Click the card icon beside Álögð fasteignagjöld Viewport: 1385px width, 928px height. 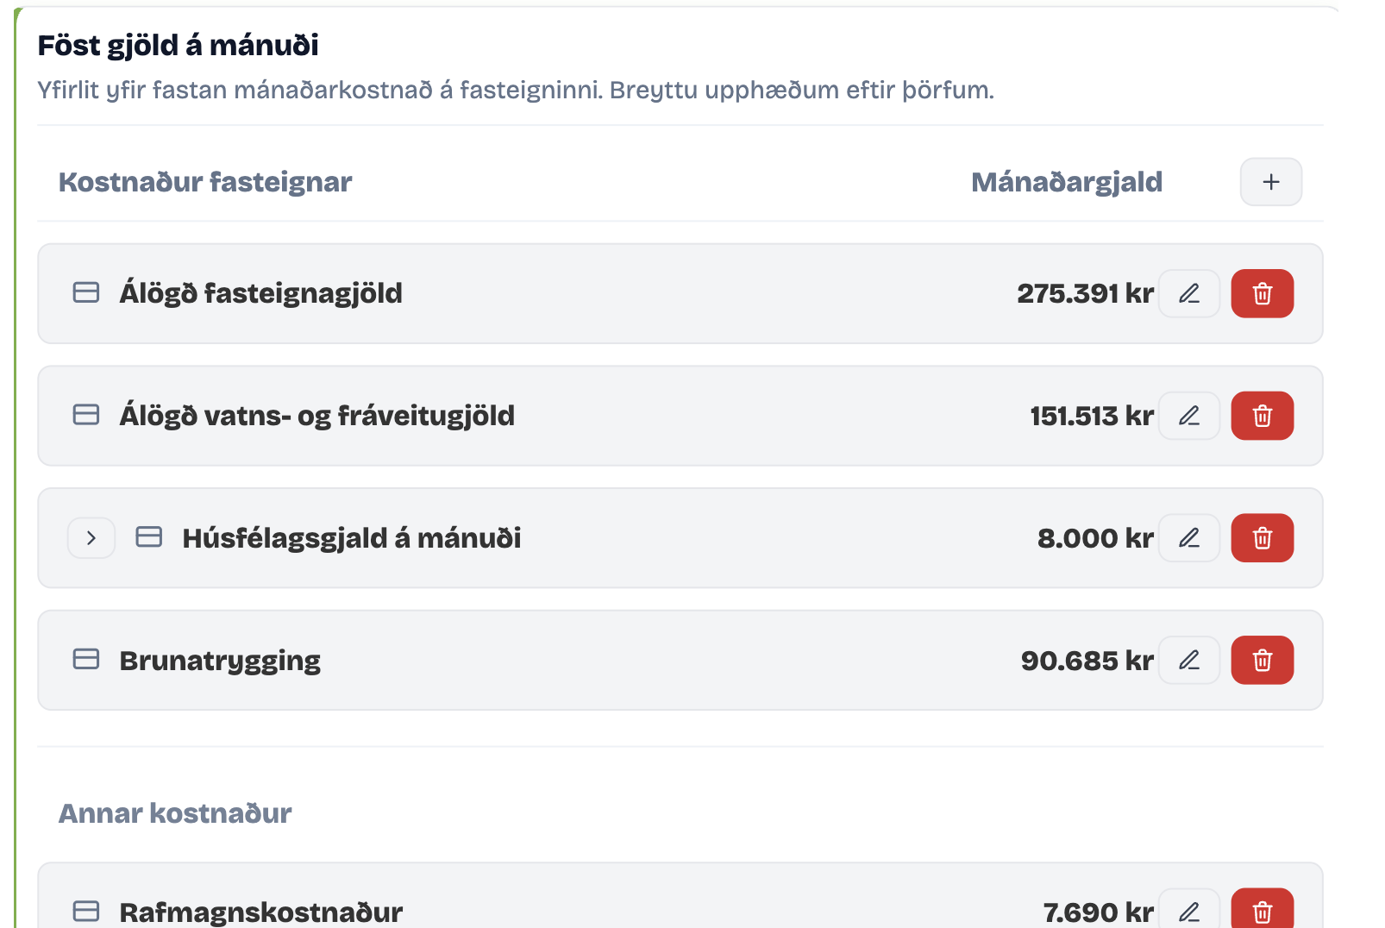85,293
